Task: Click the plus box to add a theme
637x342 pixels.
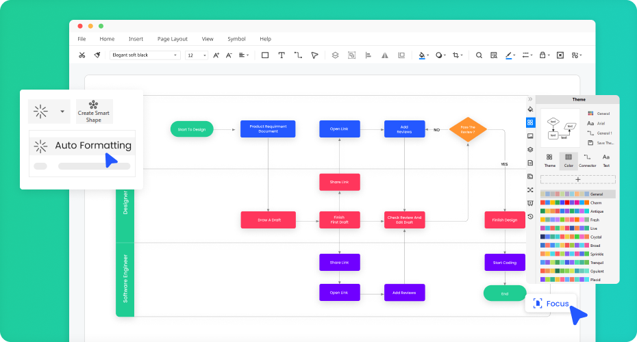Action: coord(577,179)
